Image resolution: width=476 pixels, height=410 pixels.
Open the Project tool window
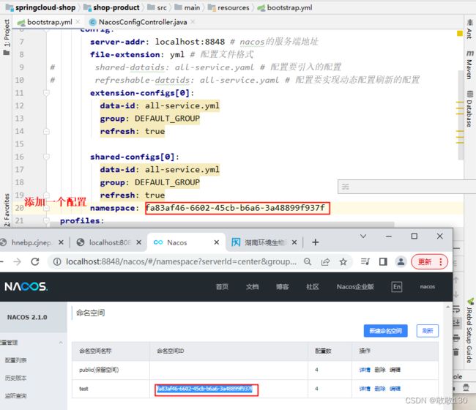click(x=7, y=37)
